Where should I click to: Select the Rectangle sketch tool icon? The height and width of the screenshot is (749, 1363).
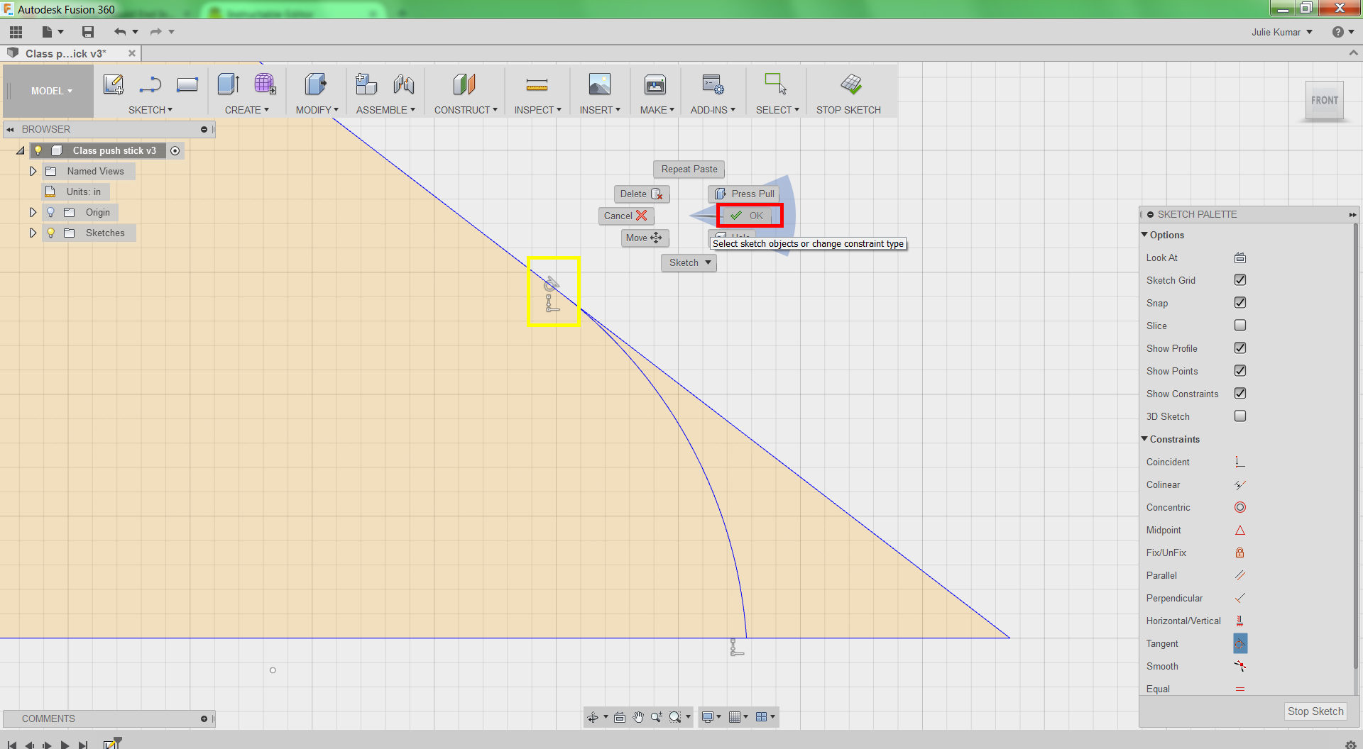click(187, 84)
